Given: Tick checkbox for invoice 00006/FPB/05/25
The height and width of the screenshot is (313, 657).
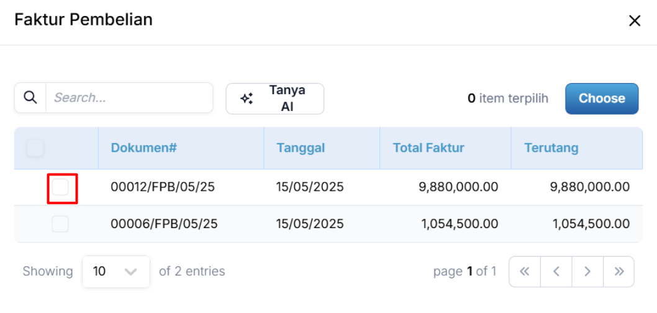Looking at the screenshot, I should [60, 224].
